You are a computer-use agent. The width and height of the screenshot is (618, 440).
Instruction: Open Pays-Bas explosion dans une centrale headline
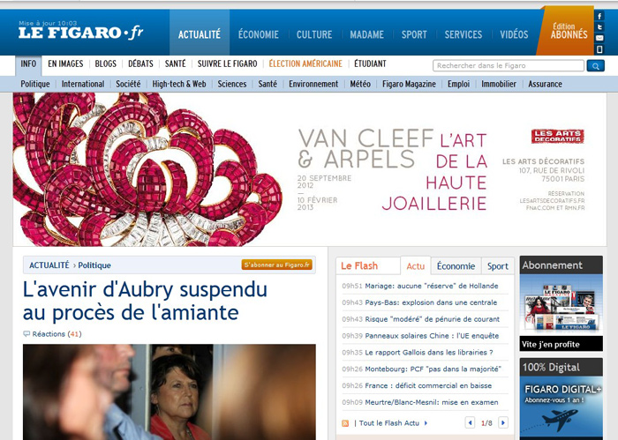tap(431, 302)
